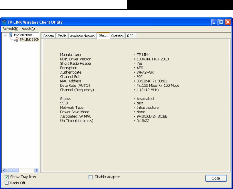Select the TP-LINK 150M adapter entry

click(x=29, y=39)
